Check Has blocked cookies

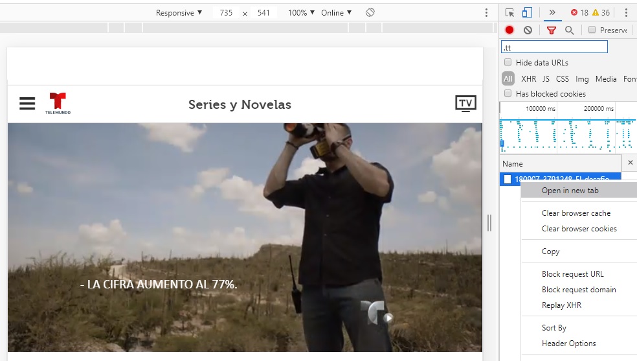tap(508, 93)
